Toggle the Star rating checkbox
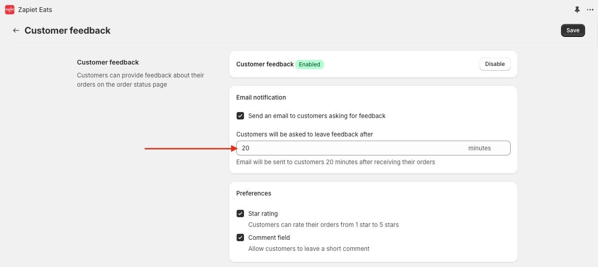The width and height of the screenshot is (598, 267). pyautogui.click(x=240, y=214)
